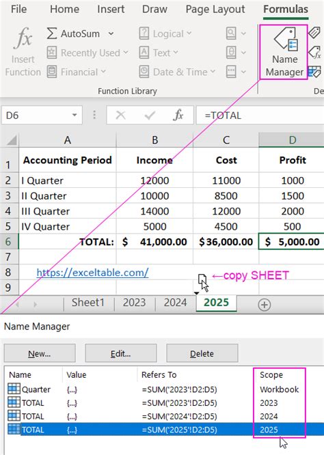
Task: Expand the Financial functions dropdown
Action: pyautogui.click(x=76, y=72)
